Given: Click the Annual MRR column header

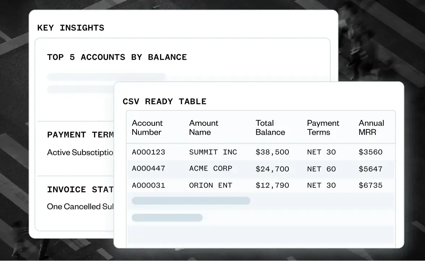Looking at the screenshot, I should click(371, 128).
